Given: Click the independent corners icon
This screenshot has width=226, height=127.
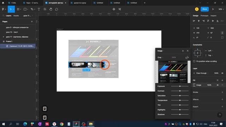Looking at the screenshot, I should (x=222, y=38).
